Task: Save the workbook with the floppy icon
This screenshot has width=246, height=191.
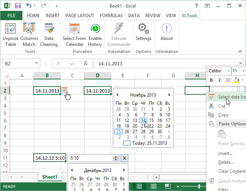Action: click(18, 6)
